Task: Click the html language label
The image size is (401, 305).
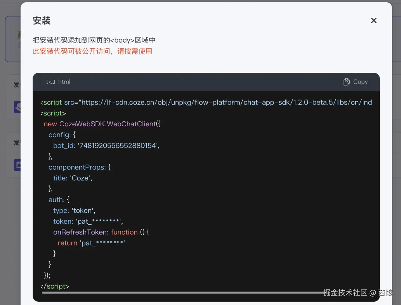Action: (64, 82)
